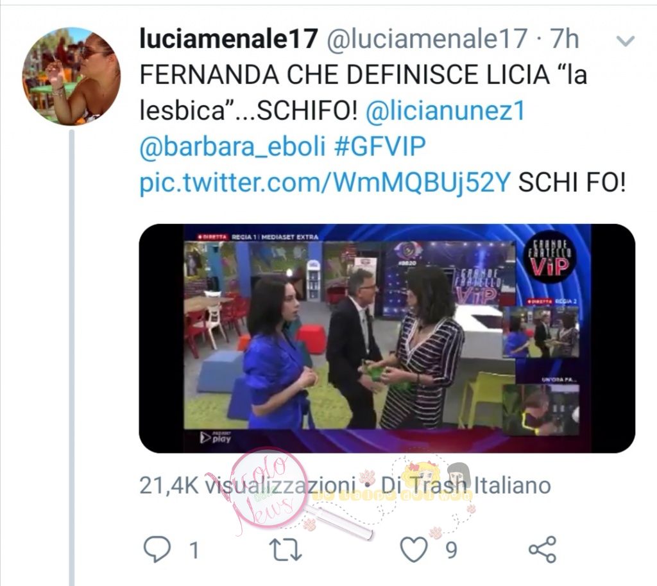Tap the share icon
Screen dimensions: 657x586
[542, 549]
